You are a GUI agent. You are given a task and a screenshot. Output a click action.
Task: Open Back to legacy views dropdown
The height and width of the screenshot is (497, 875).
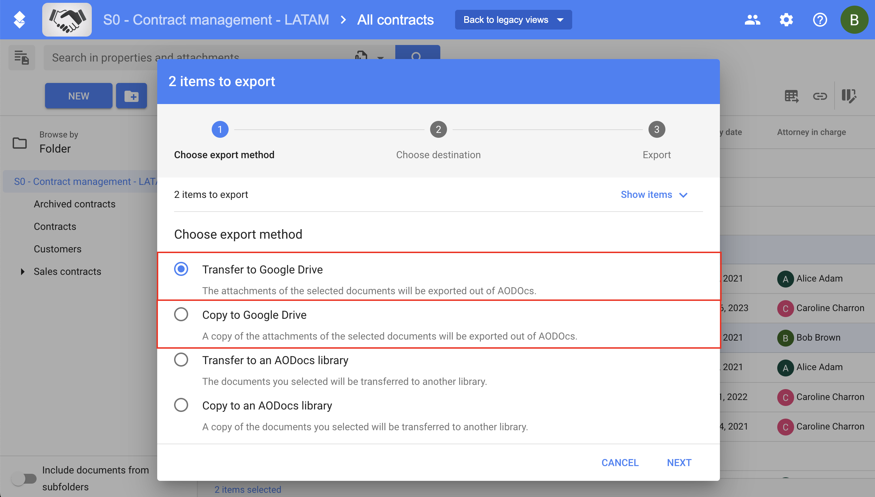click(513, 20)
